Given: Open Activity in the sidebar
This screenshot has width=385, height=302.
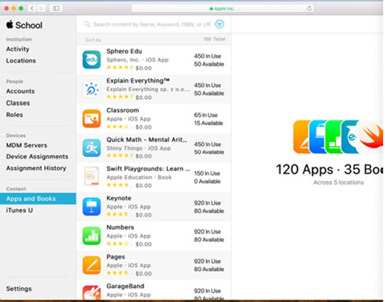Looking at the screenshot, I should click(18, 49).
